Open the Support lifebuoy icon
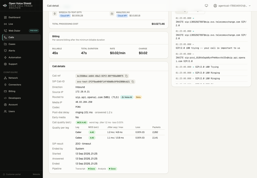Screen dimensions: 257x178 point(5,64)
